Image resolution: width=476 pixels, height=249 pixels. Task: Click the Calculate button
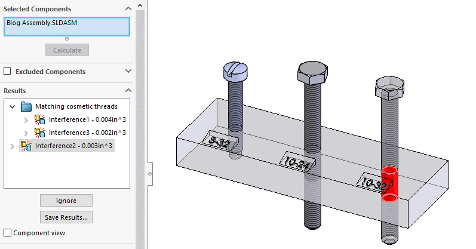pos(67,50)
